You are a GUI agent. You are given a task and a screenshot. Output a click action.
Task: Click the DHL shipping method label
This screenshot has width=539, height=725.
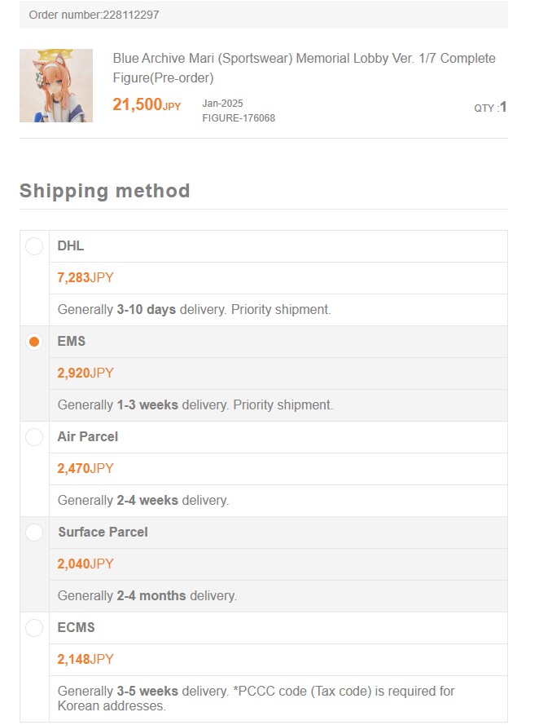pyautogui.click(x=71, y=246)
